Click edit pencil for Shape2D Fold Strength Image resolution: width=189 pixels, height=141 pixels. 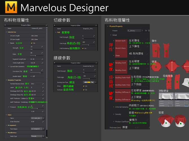[x=94, y=36]
